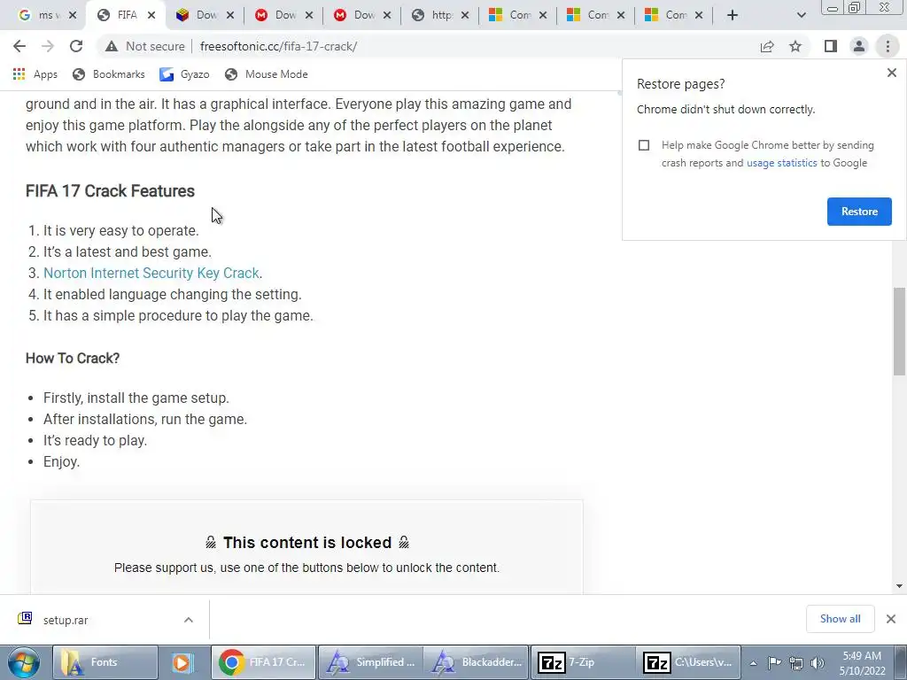Click 'This content is locked' text
This screenshot has width=907, height=680.
tap(307, 543)
